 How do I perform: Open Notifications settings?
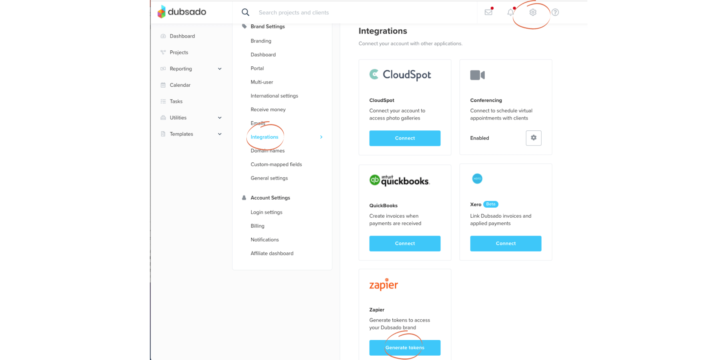(x=265, y=240)
